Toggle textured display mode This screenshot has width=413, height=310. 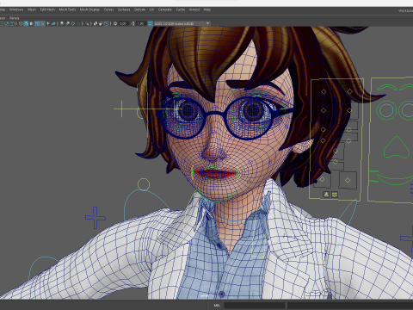click(x=42, y=23)
